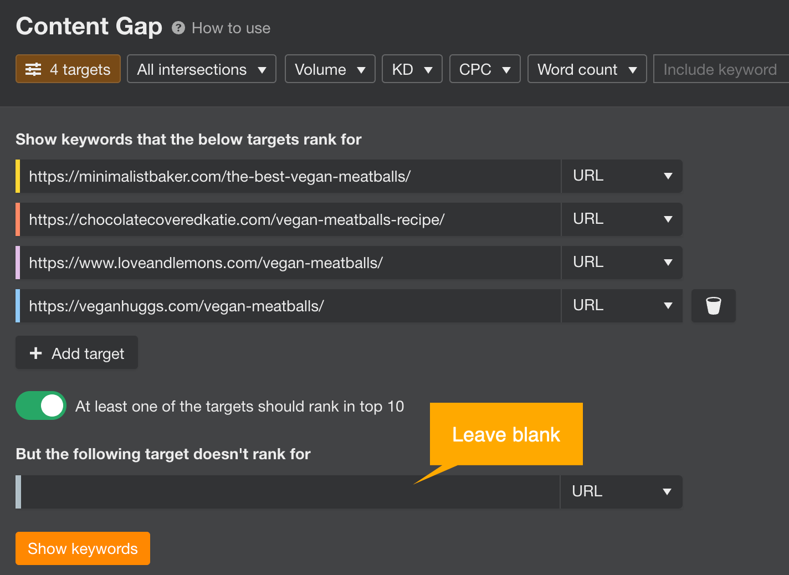Click the yellow color marker of first target

18,176
